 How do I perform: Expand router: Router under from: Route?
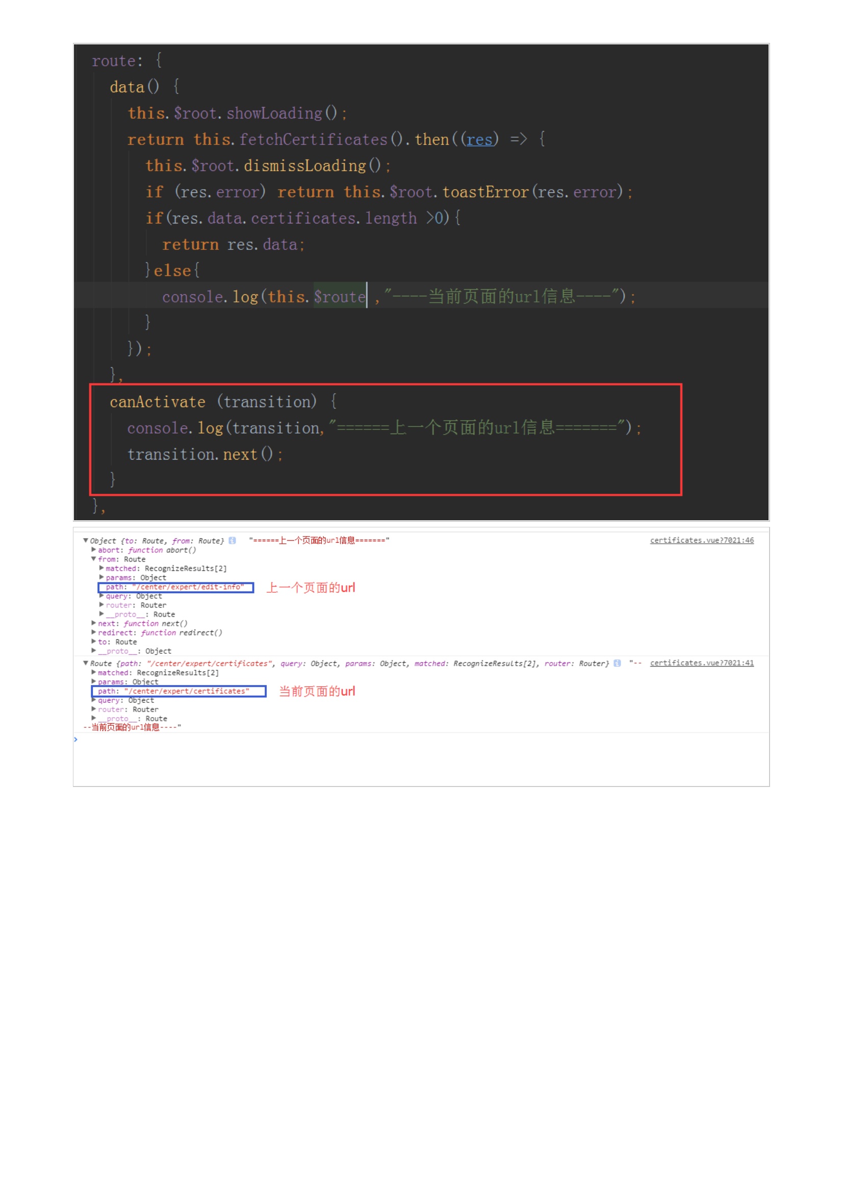(x=101, y=605)
